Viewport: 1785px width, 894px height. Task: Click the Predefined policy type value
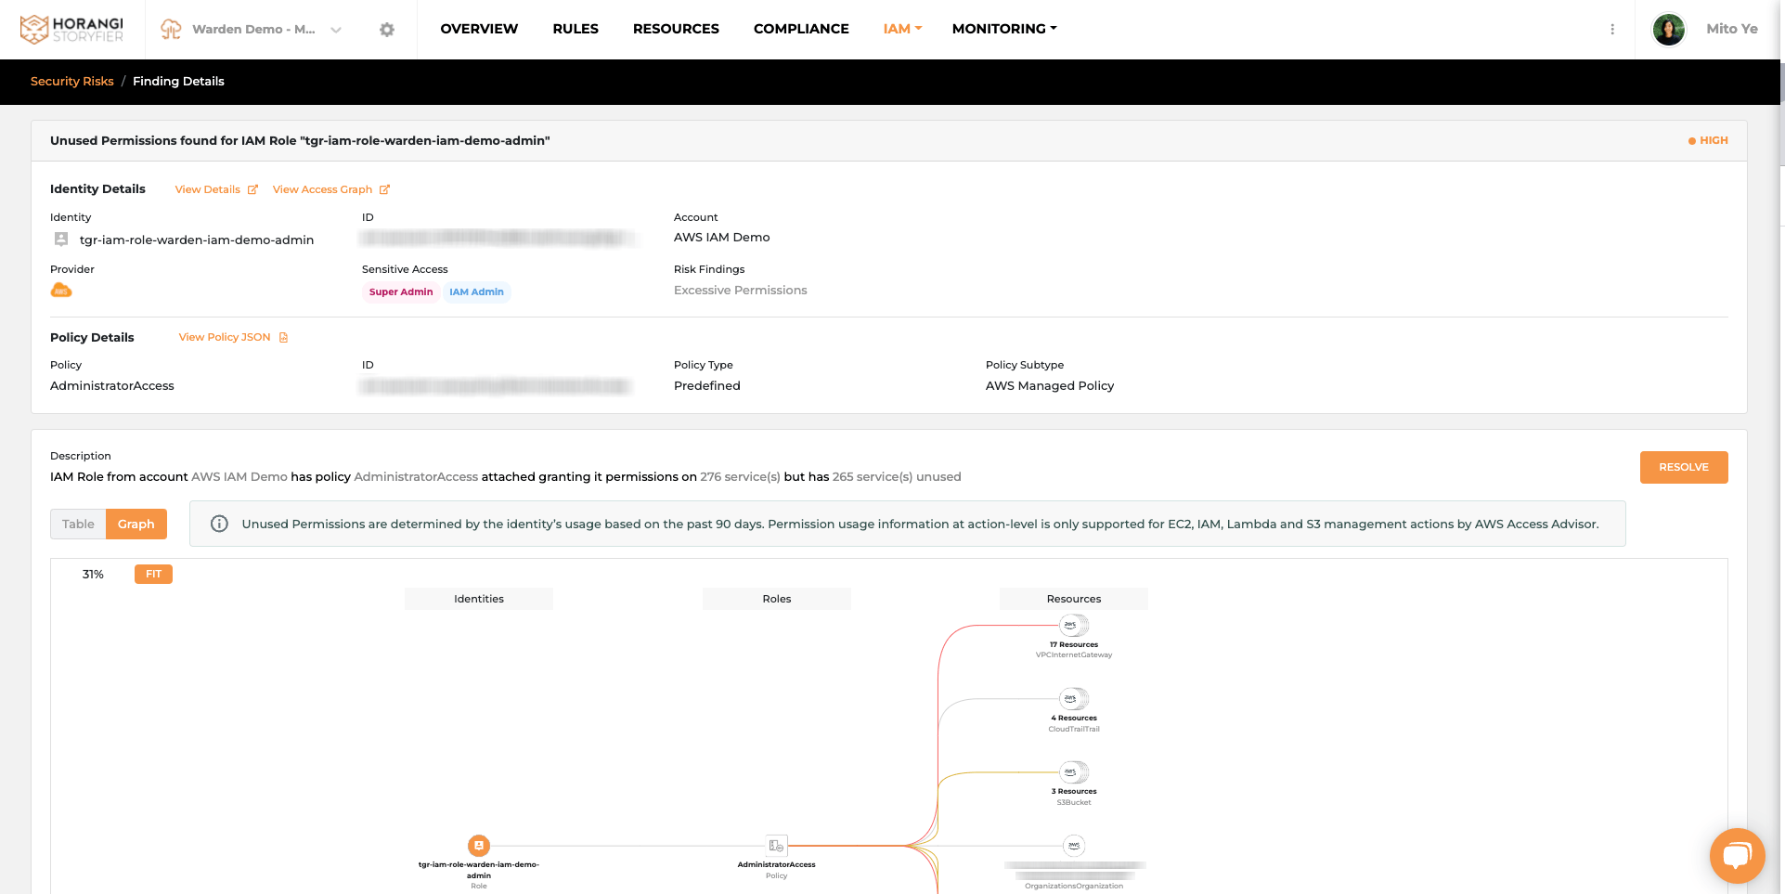[x=707, y=386]
